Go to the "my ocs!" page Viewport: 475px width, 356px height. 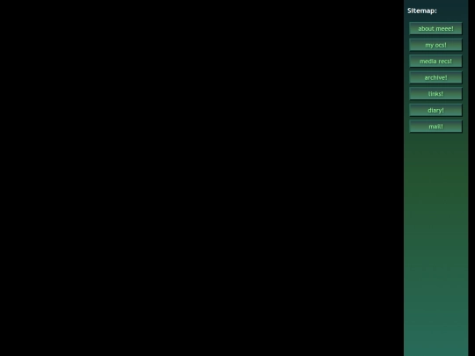coord(435,45)
